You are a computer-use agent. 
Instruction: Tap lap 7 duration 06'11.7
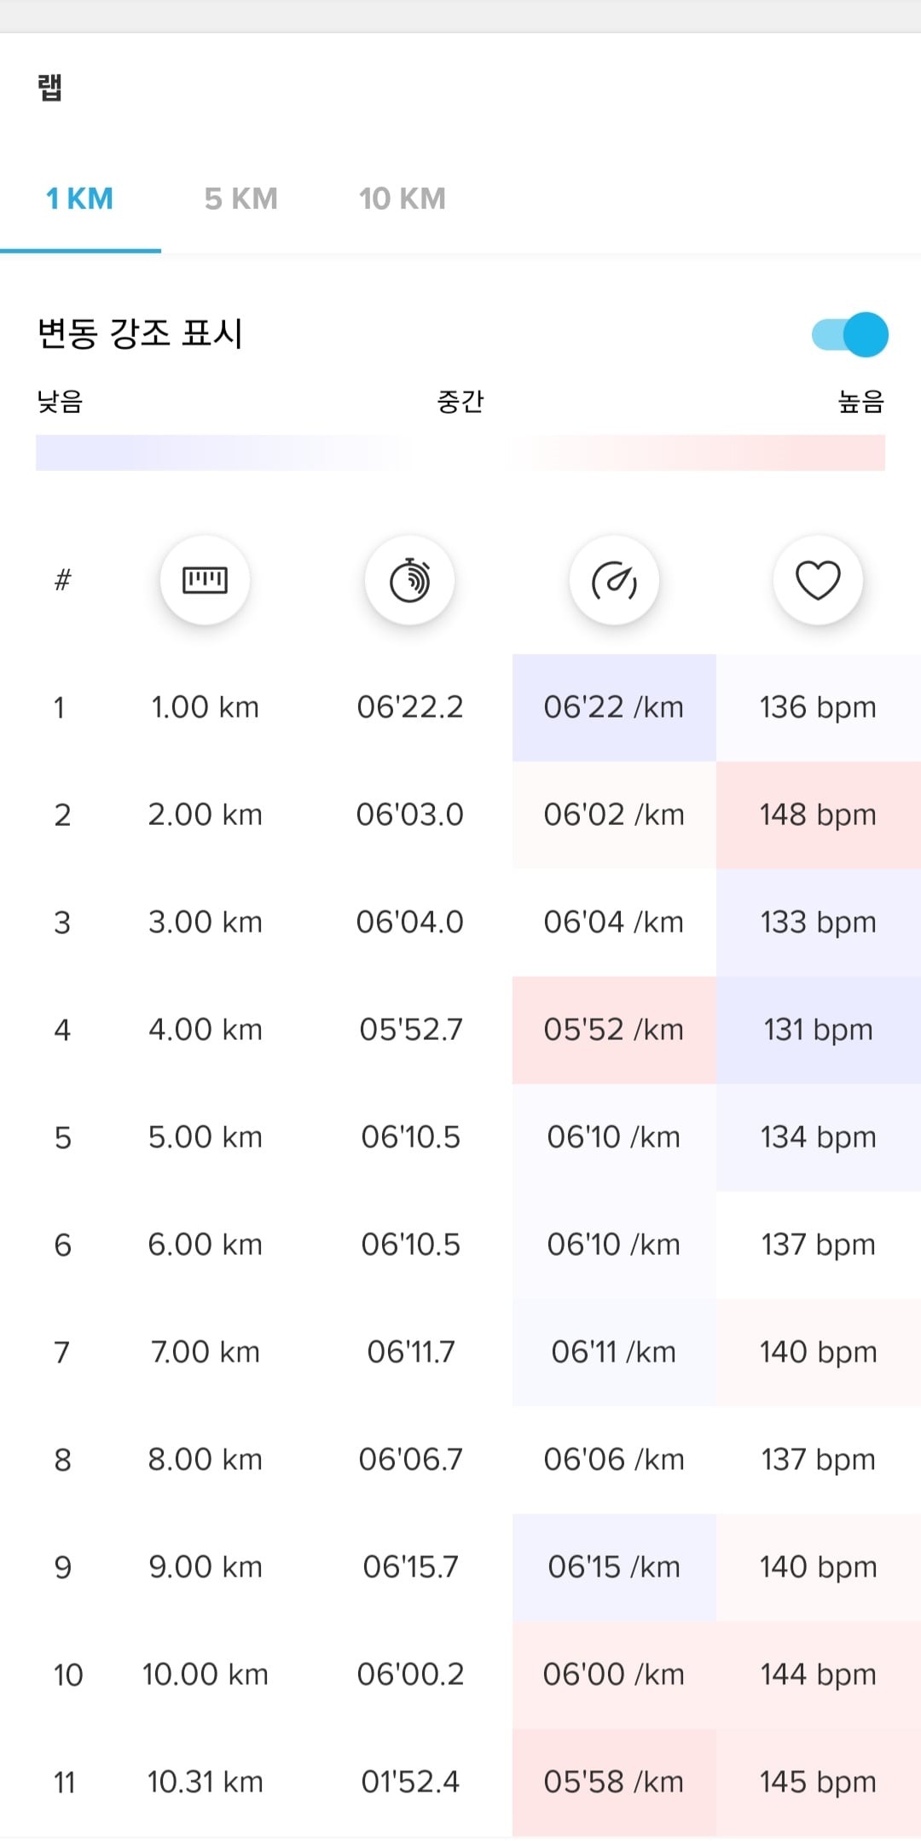click(x=410, y=1352)
